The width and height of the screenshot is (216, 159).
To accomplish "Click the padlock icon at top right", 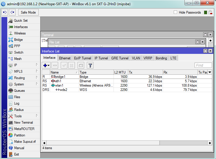I will [x=210, y=12].
